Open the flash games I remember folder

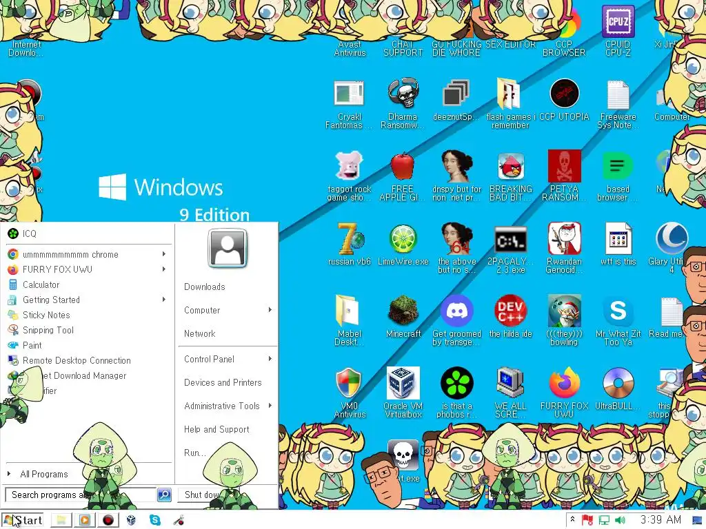[x=510, y=93]
